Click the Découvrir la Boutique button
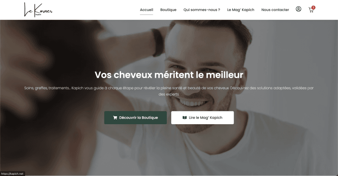Viewport: 338px width, 176px height. coord(136,118)
